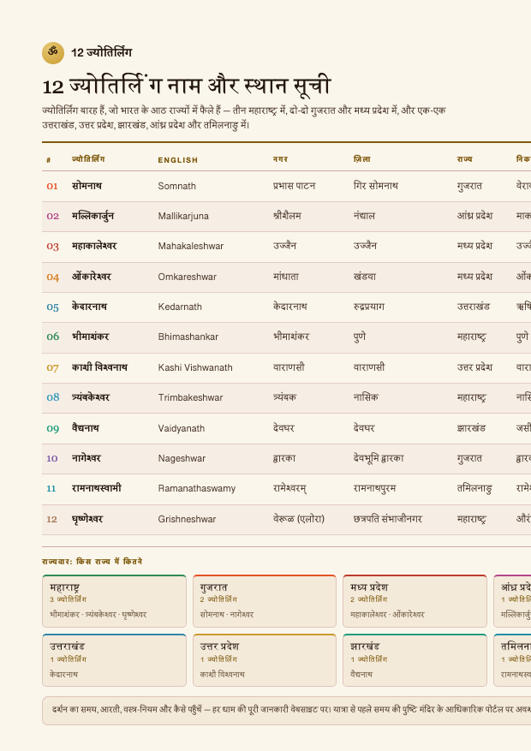Click the रामनाथस्वामी jyotirlinga name

97,488
